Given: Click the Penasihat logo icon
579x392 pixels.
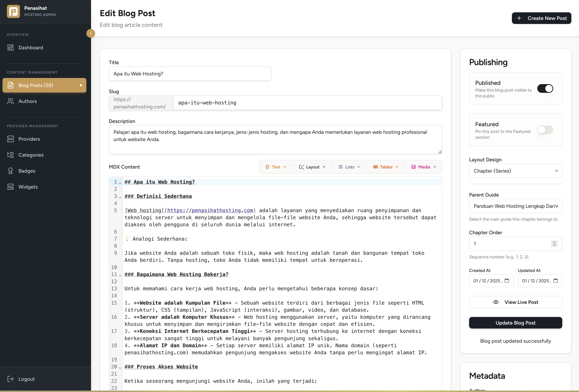Looking at the screenshot, I should point(13,11).
